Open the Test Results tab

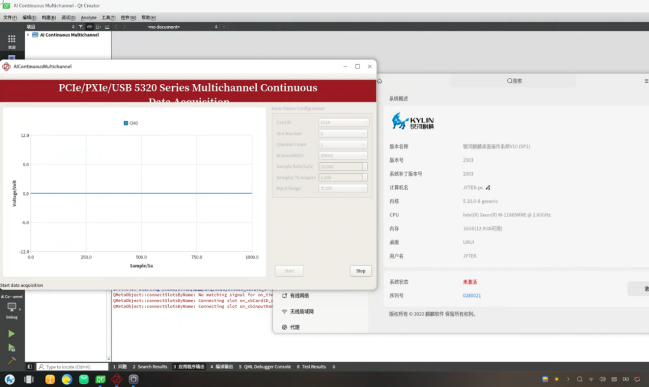tap(311, 367)
